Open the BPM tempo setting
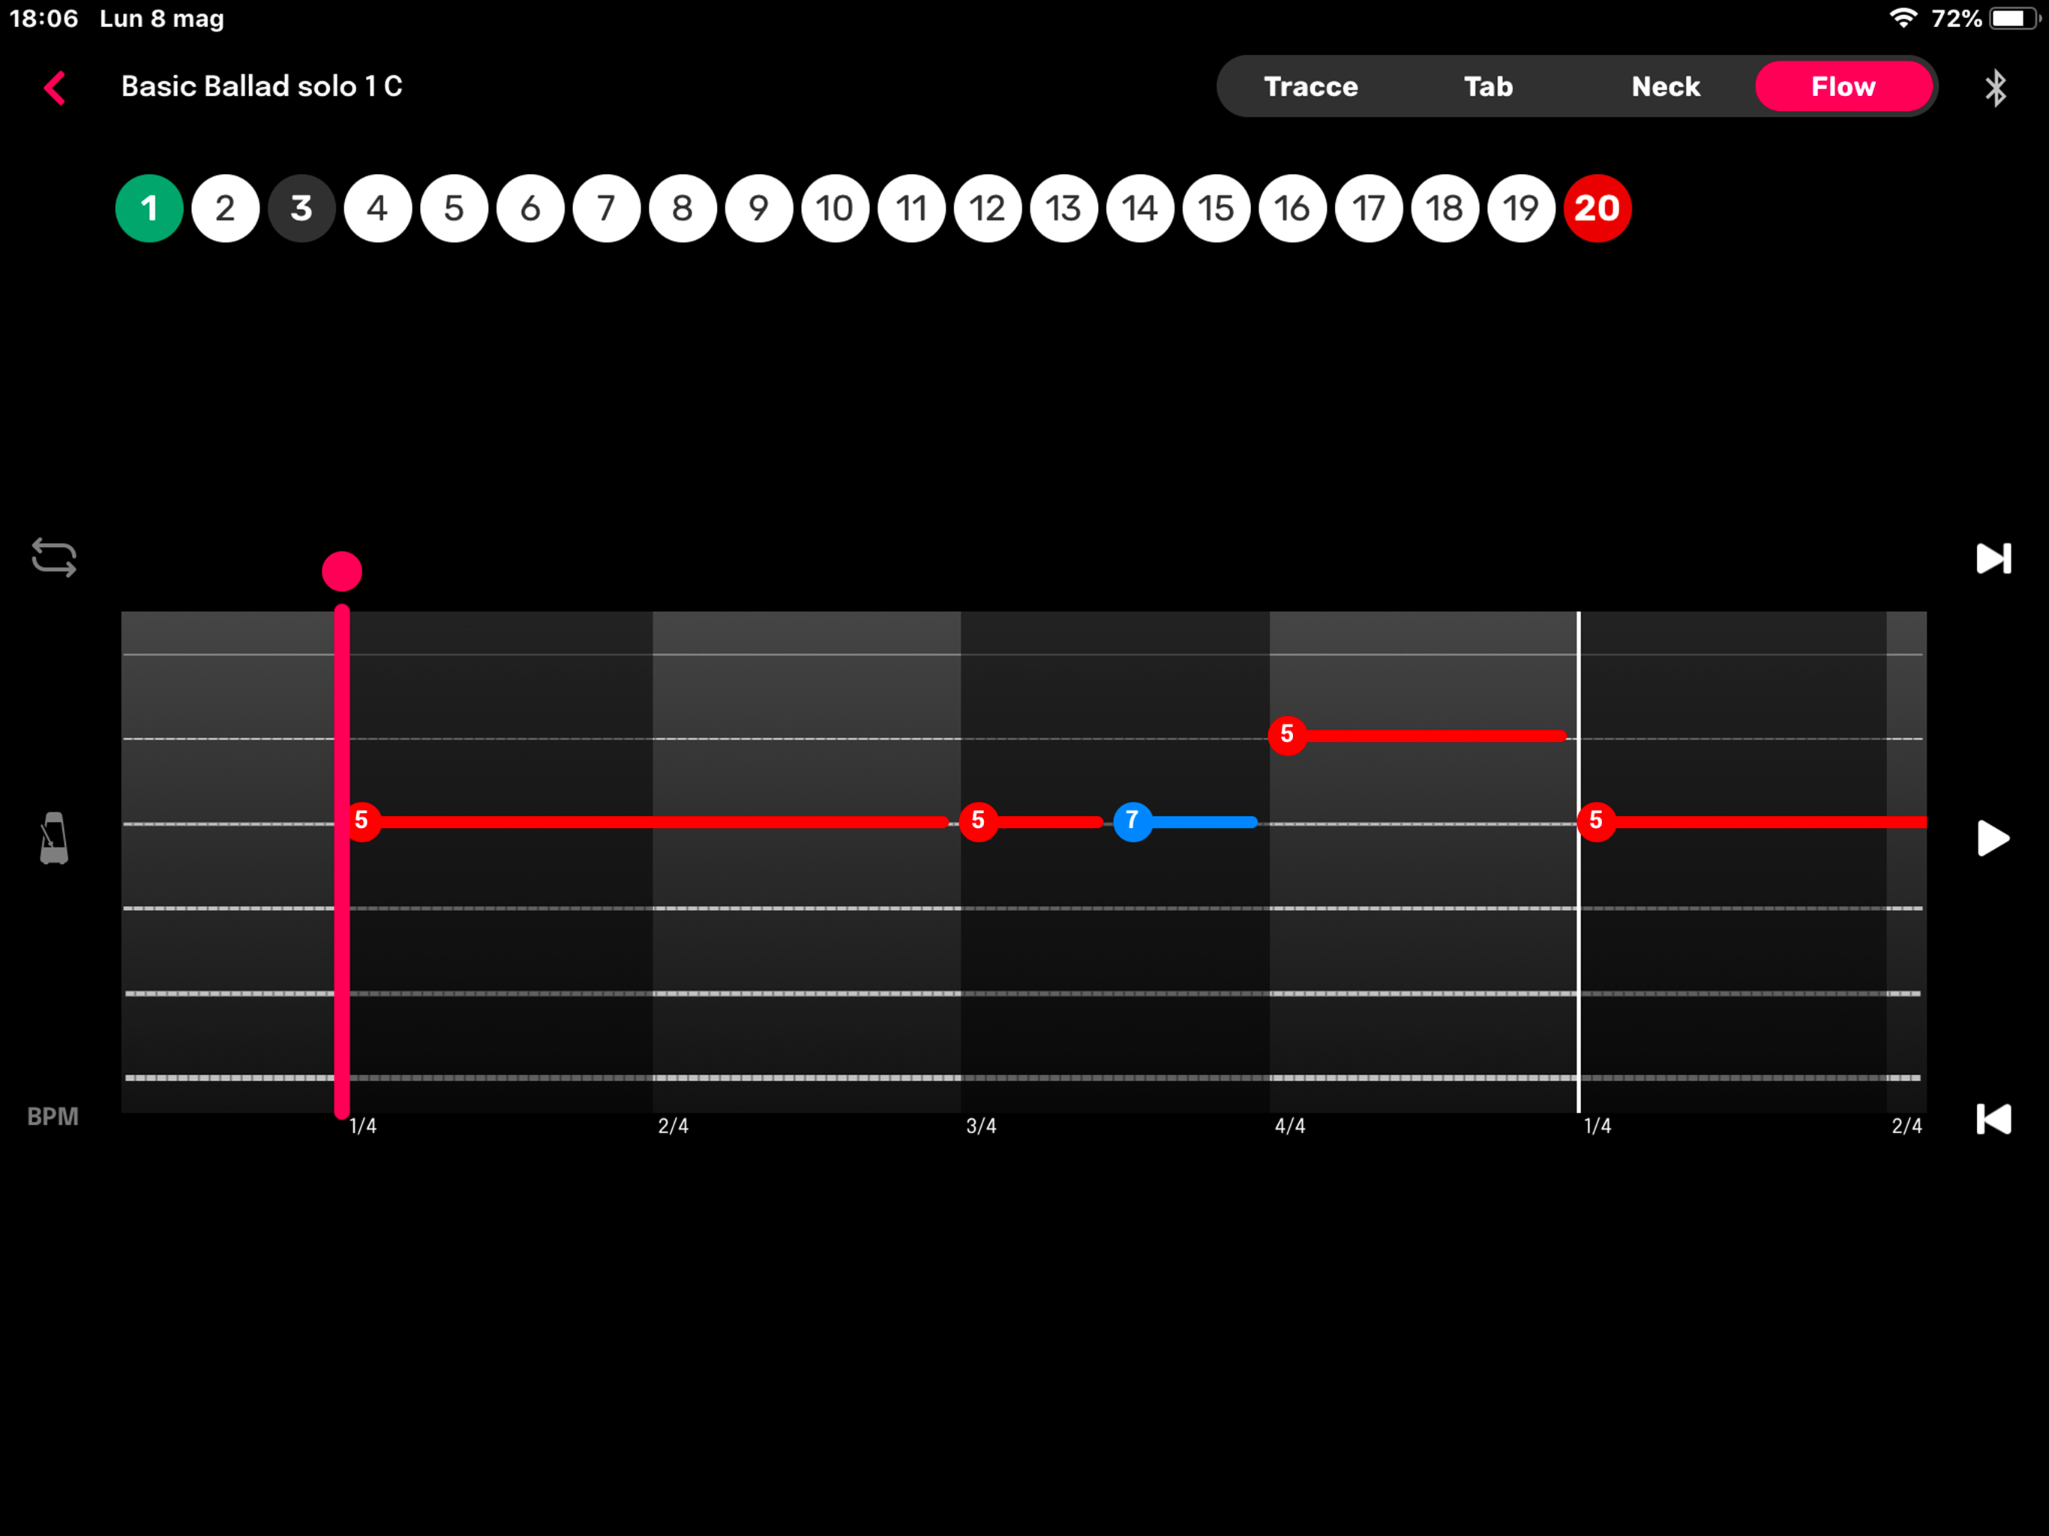 (x=52, y=1116)
